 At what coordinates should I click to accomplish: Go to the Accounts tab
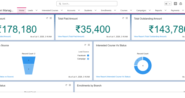tap(71, 10)
